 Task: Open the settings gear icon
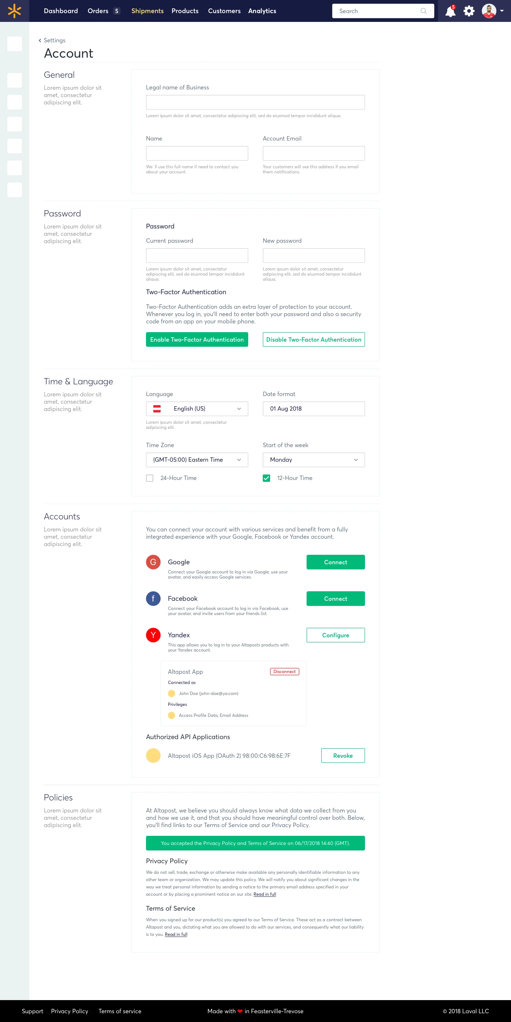click(469, 11)
